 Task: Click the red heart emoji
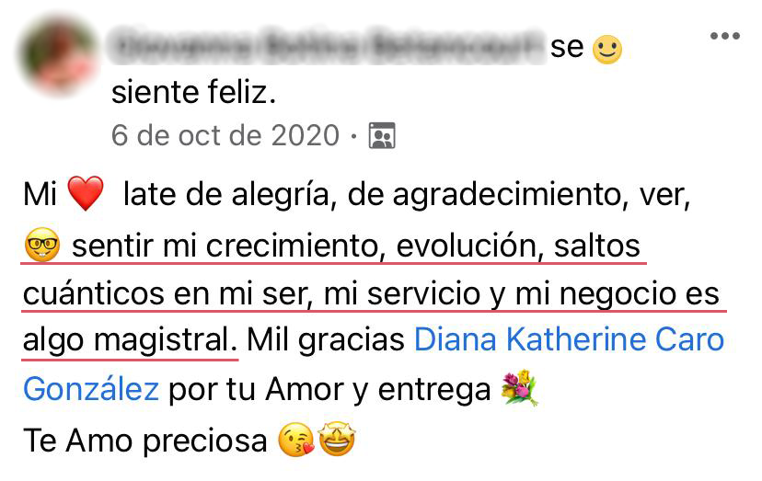coord(86,193)
